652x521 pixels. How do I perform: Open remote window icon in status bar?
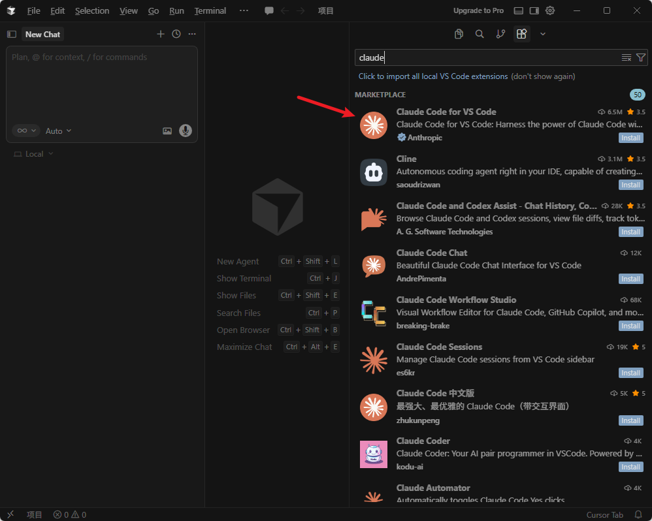[10, 514]
